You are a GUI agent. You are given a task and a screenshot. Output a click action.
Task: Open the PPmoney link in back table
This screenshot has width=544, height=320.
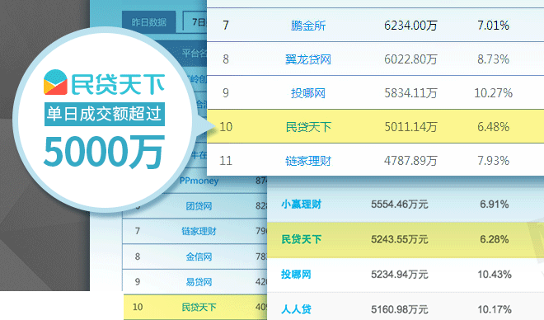coord(199,181)
